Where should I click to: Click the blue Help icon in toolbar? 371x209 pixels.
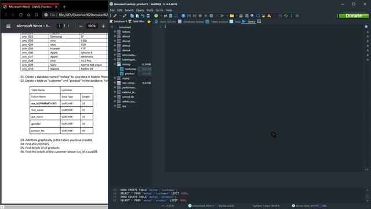click(183, 16)
